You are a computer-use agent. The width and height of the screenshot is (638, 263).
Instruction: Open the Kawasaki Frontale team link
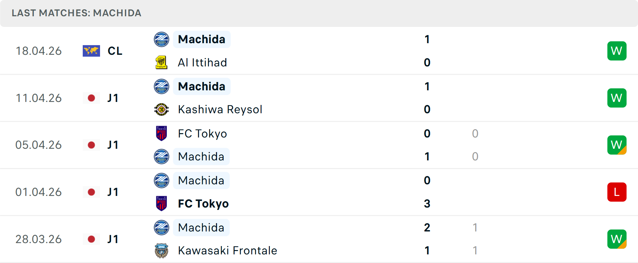pyautogui.click(x=228, y=251)
